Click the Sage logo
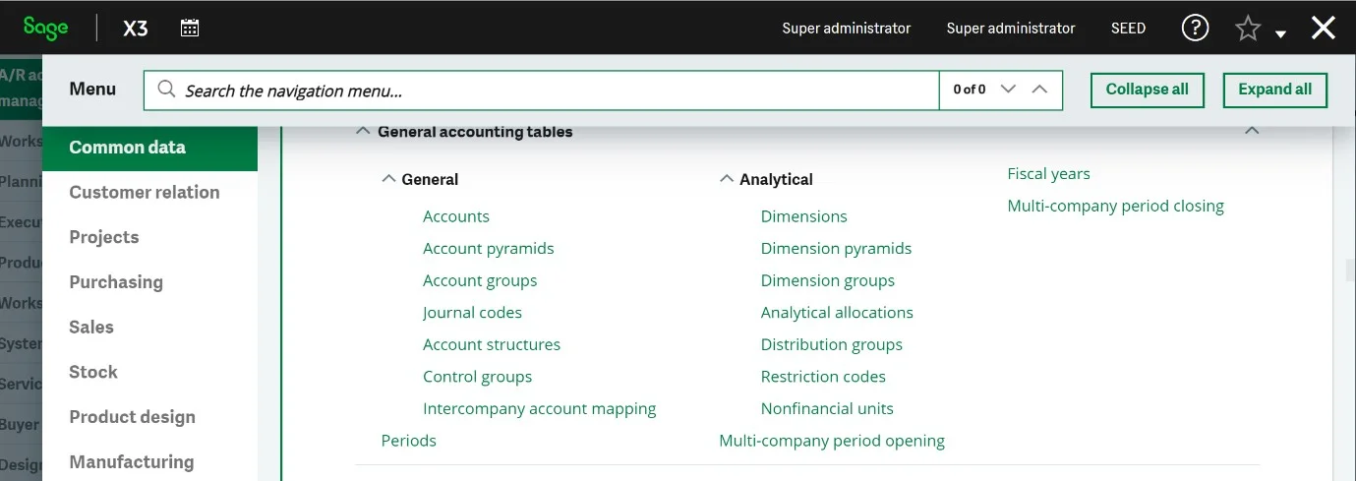This screenshot has height=481, width=1356. click(x=46, y=29)
